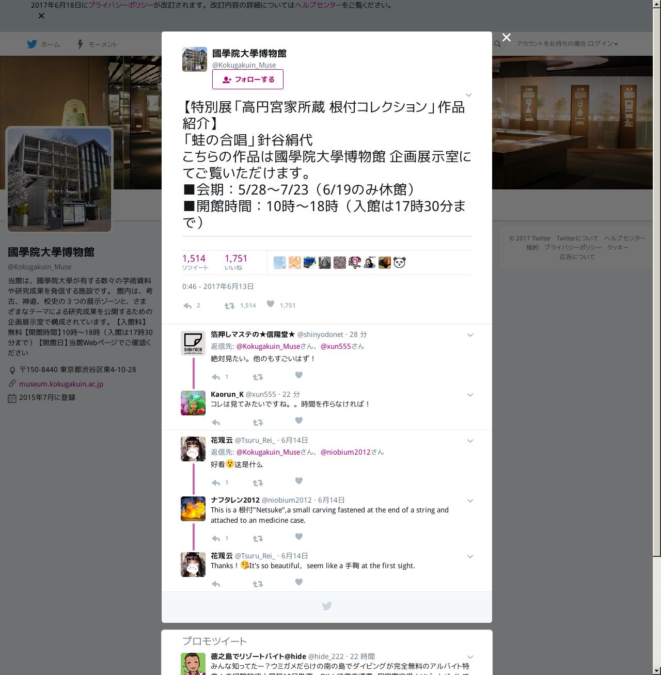View 1,751 likes list
Image resolution: width=661 pixels, height=675 pixels.
point(235,262)
